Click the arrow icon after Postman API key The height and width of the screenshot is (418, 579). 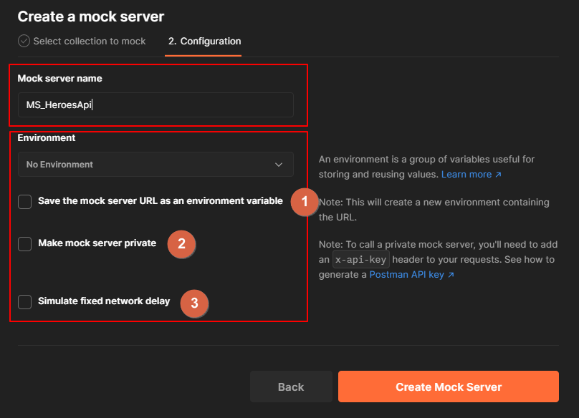point(451,275)
